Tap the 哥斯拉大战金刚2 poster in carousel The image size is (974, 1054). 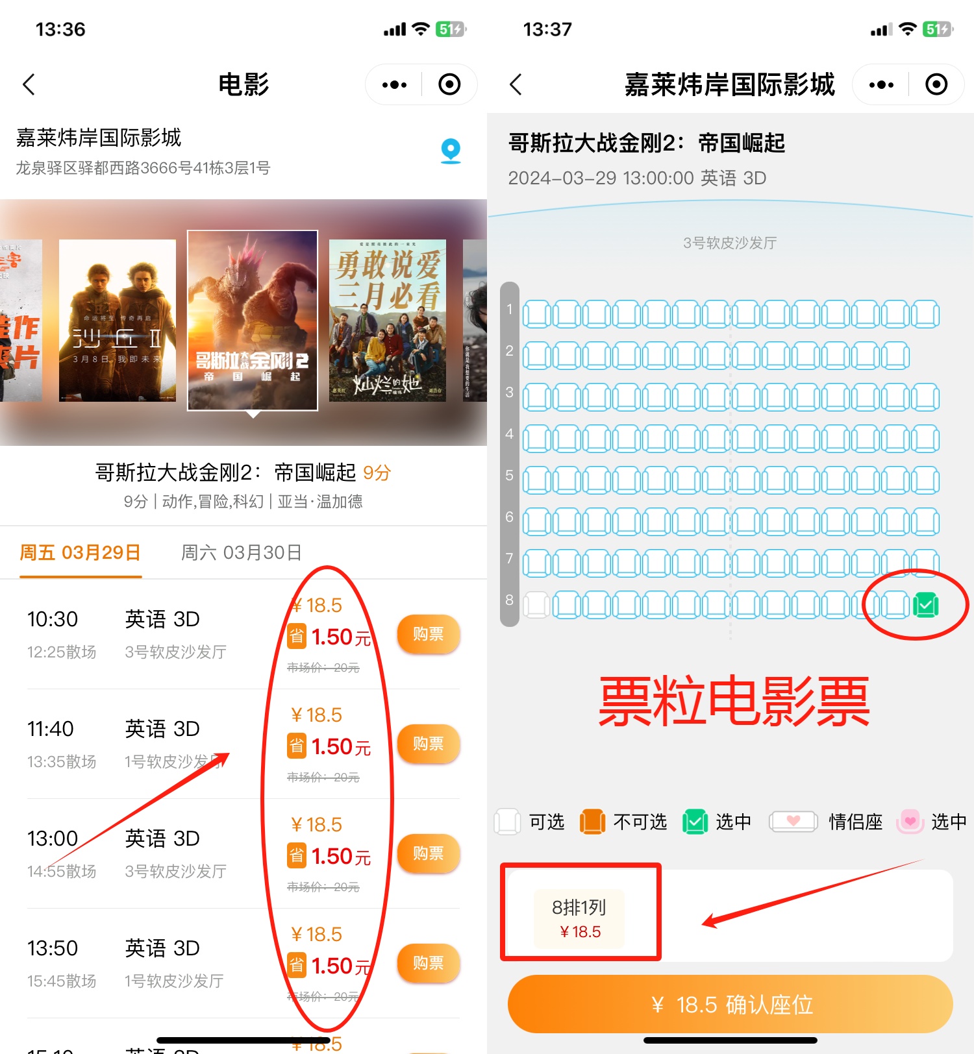(253, 321)
